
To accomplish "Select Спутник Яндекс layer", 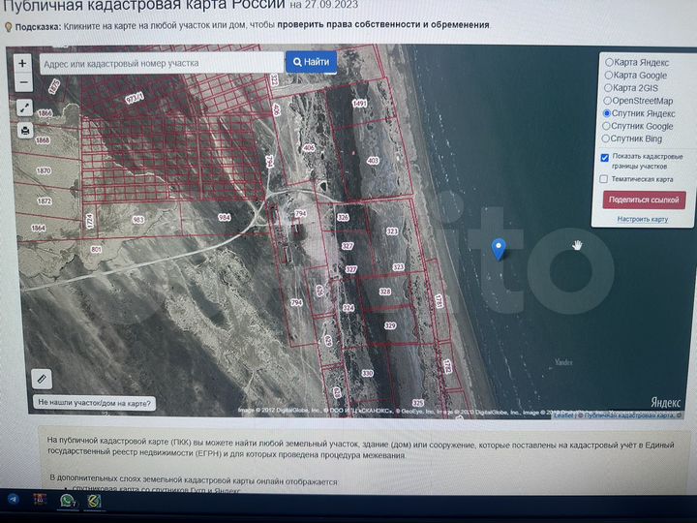I will click(639, 113).
